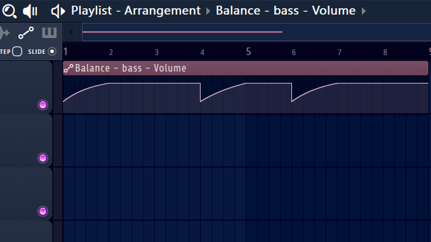Viewport: 431px width, 242px height.
Task: Open the Balance - bass - Volume breadcrumb
Action: pos(286,11)
